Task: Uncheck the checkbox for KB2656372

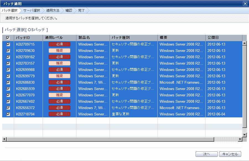Action: (8, 108)
